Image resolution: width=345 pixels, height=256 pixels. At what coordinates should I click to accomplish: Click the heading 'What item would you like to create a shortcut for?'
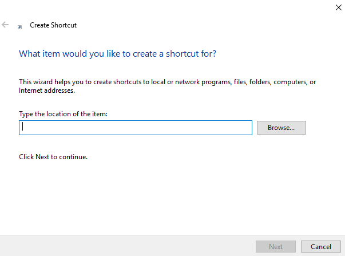pyautogui.click(x=117, y=54)
